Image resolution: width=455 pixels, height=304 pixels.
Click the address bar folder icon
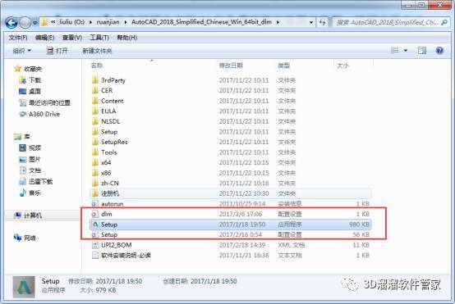pyautogui.click(x=44, y=22)
